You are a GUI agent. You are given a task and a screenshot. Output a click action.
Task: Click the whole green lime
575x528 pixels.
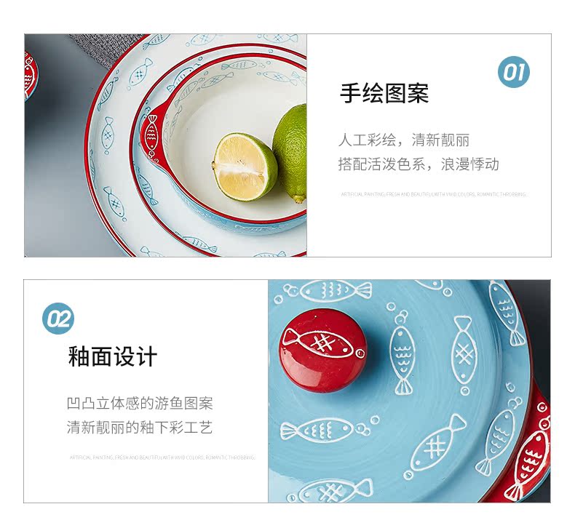click(291, 152)
